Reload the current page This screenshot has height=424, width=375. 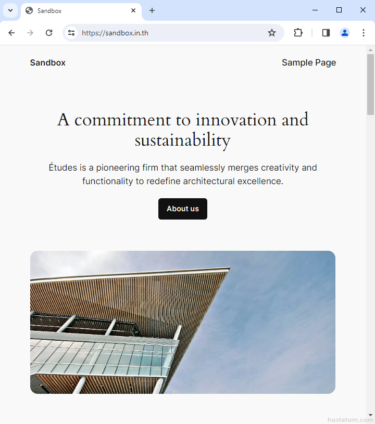(49, 33)
